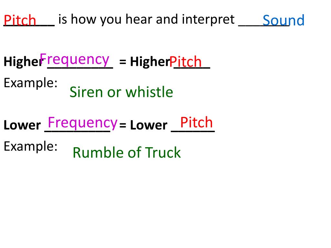Image resolution: width=331 pixels, height=248 pixels.
Task: Click the green text 'Siren or whistle'
Action: (x=121, y=92)
